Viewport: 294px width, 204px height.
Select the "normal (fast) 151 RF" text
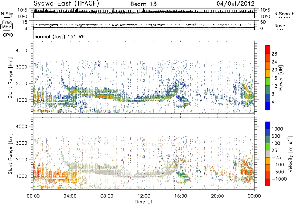point(59,36)
